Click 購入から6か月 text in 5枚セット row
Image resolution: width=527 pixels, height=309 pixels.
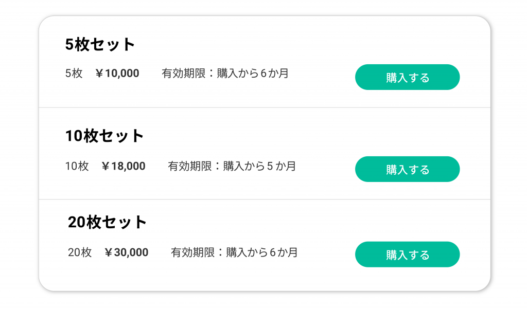click(x=253, y=74)
